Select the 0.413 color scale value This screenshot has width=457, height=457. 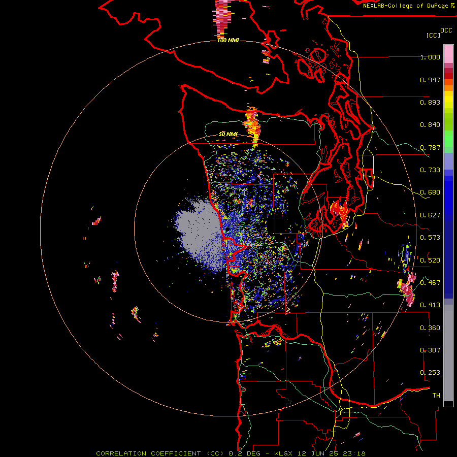(430, 305)
